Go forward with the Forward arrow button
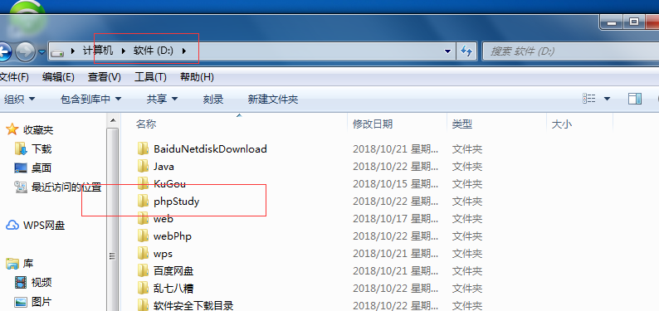The height and width of the screenshot is (311, 659). [x=26, y=52]
